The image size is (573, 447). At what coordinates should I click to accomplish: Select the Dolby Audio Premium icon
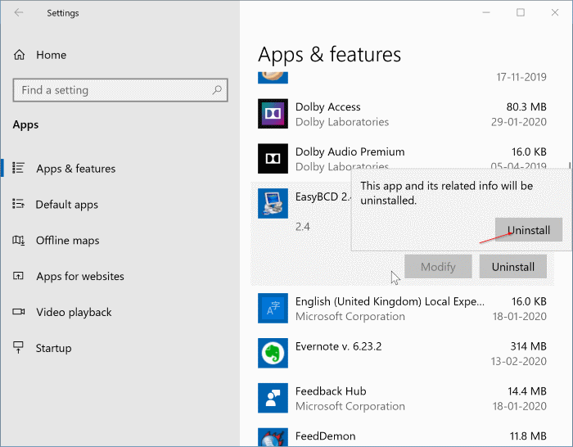(273, 159)
